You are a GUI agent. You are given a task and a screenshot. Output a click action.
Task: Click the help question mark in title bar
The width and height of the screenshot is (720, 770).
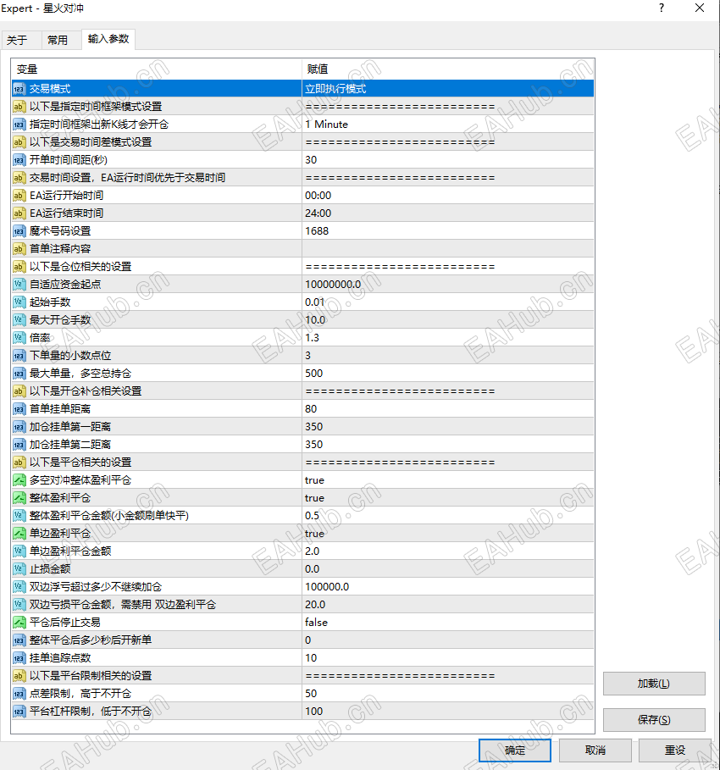click(662, 8)
